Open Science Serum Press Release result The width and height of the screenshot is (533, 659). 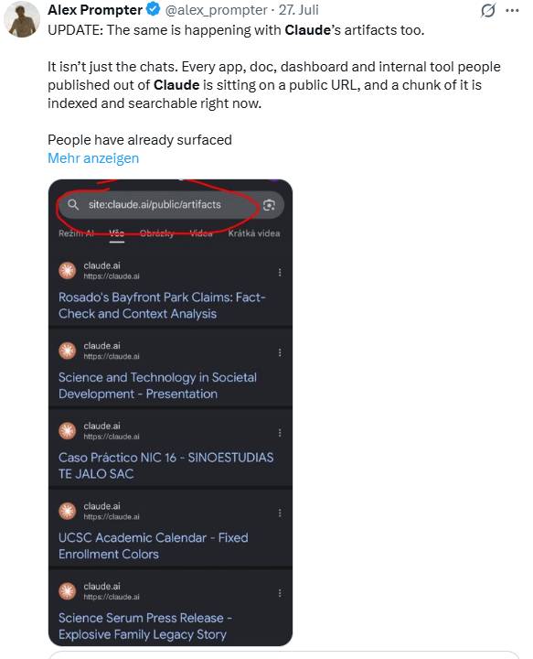(x=145, y=626)
